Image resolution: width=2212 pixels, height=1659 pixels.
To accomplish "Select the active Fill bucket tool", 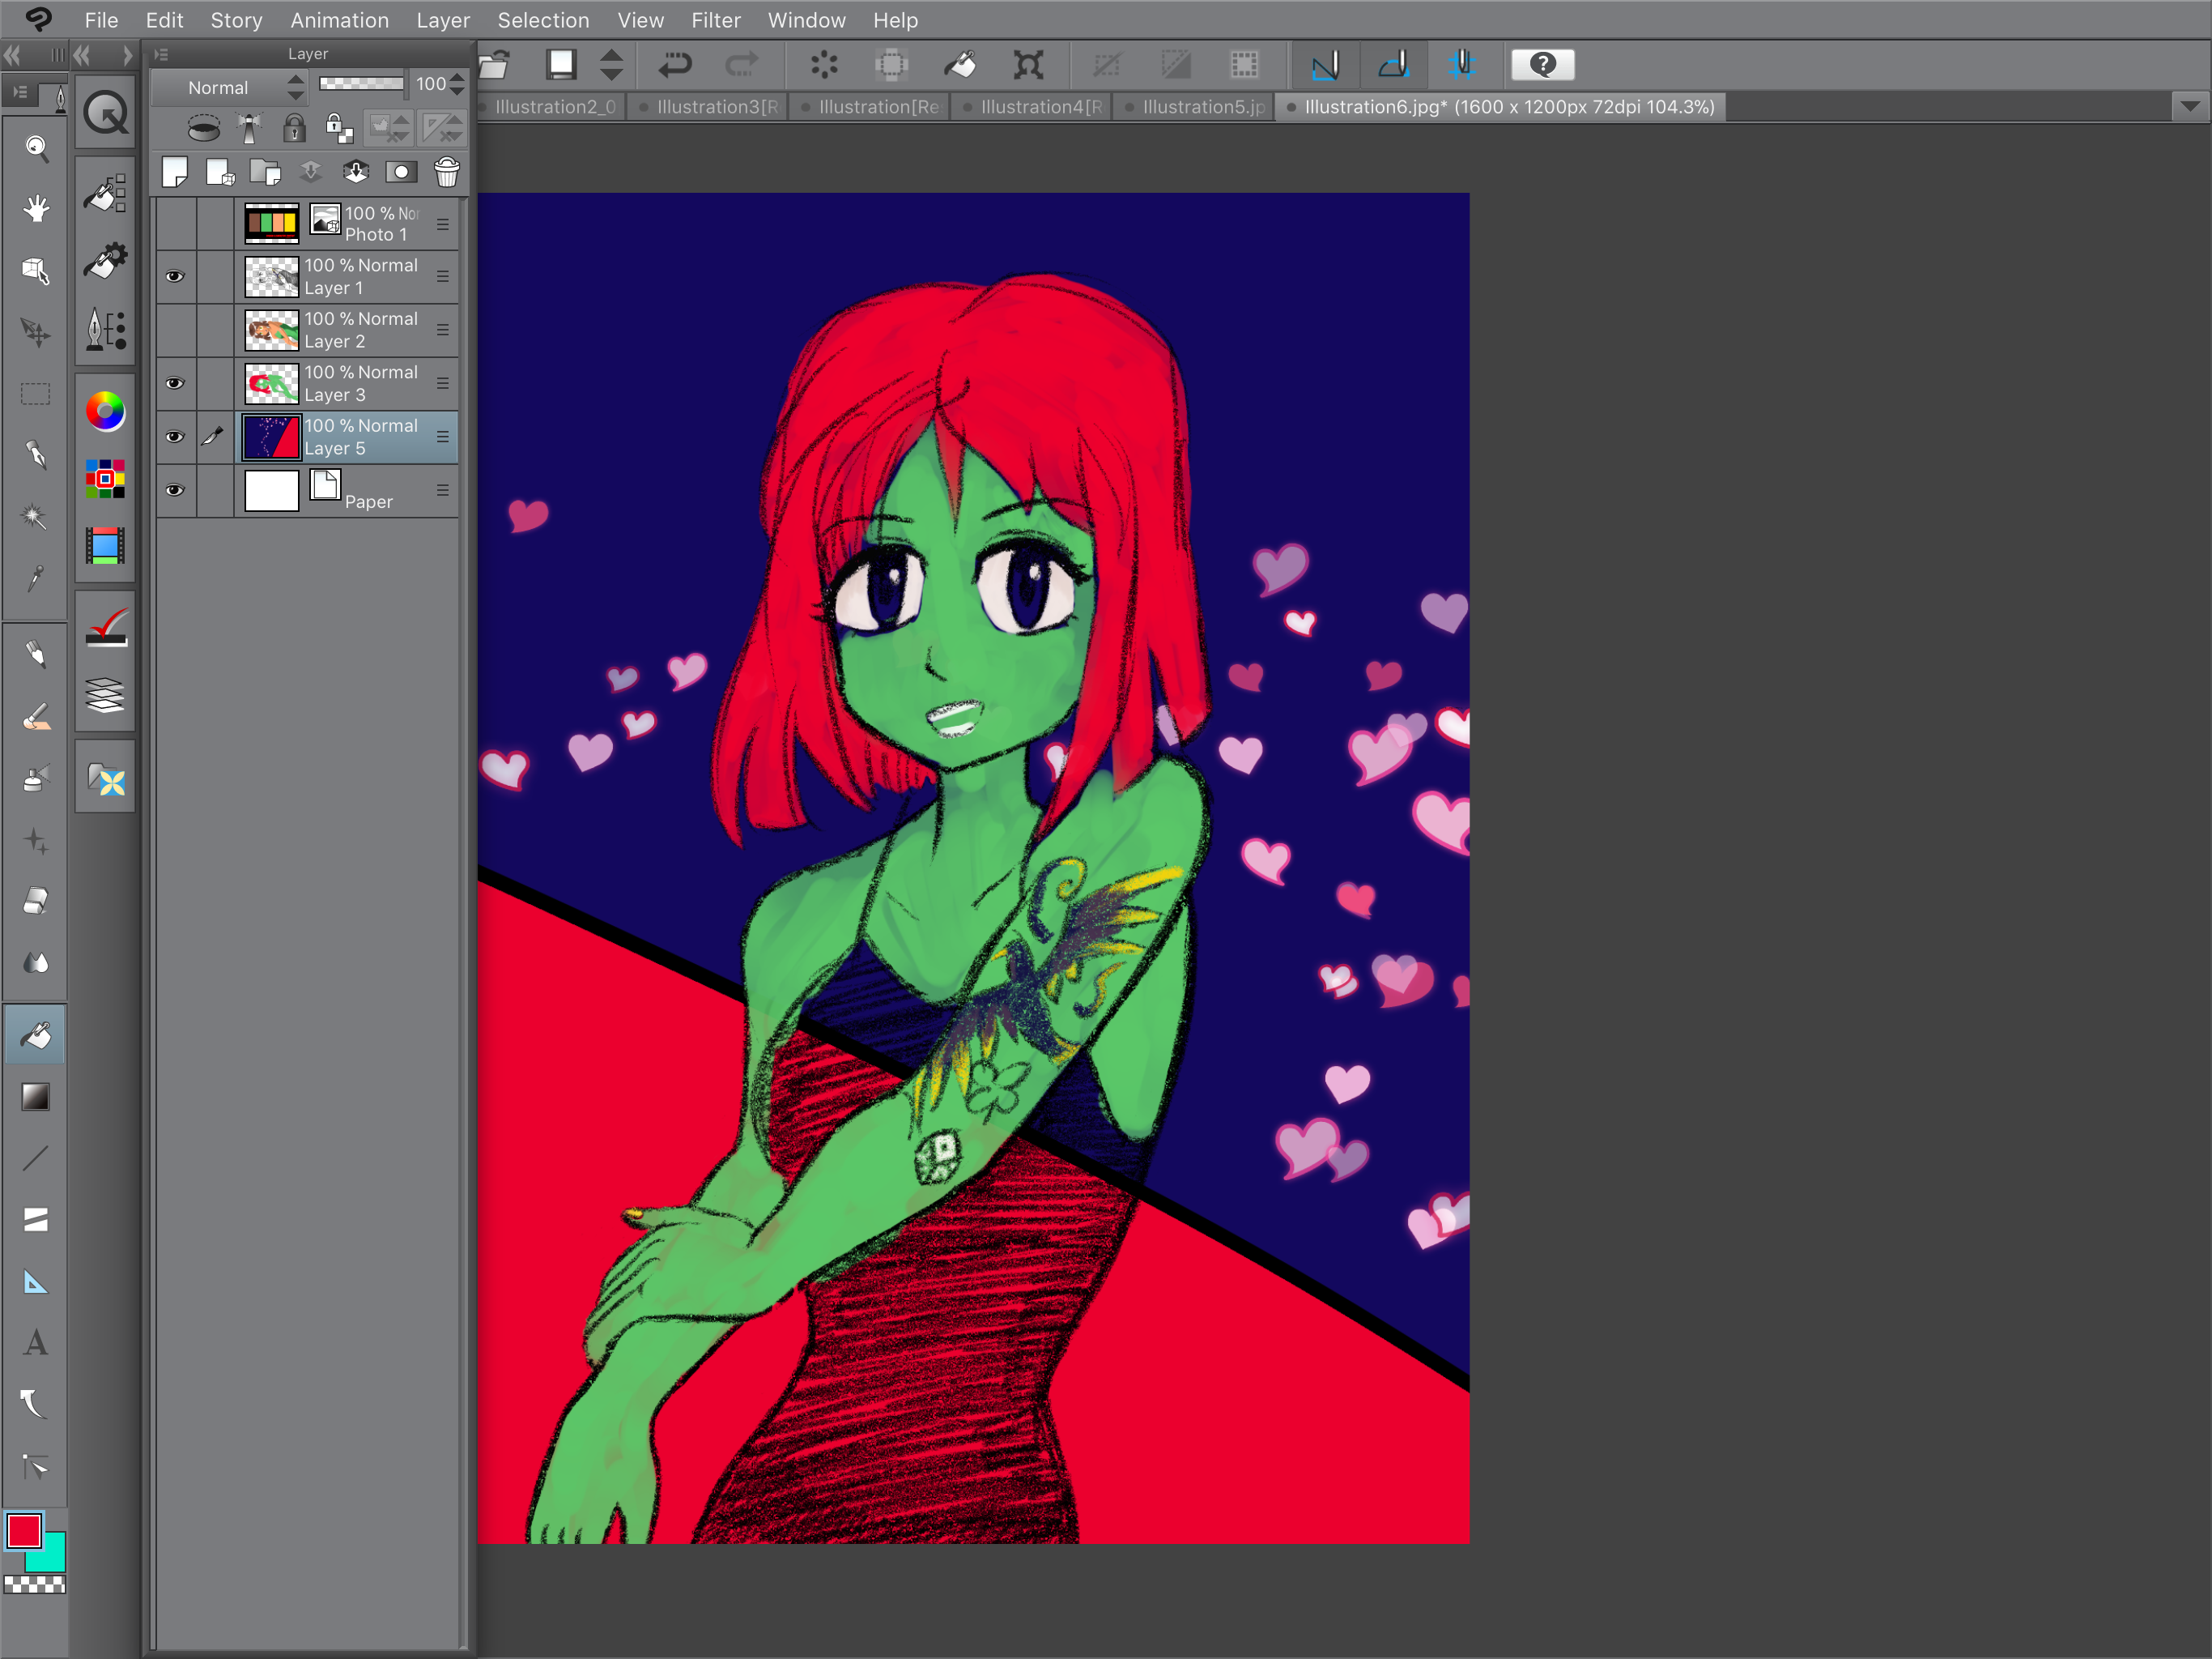I will [x=36, y=1035].
